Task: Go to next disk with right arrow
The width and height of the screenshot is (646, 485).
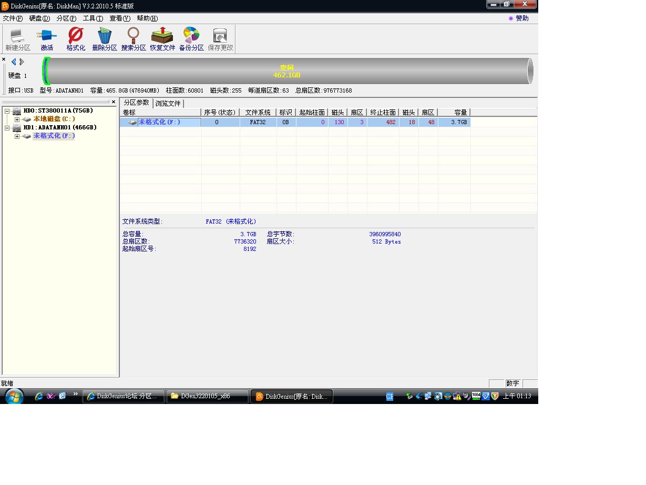Action: click(x=22, y=62)
